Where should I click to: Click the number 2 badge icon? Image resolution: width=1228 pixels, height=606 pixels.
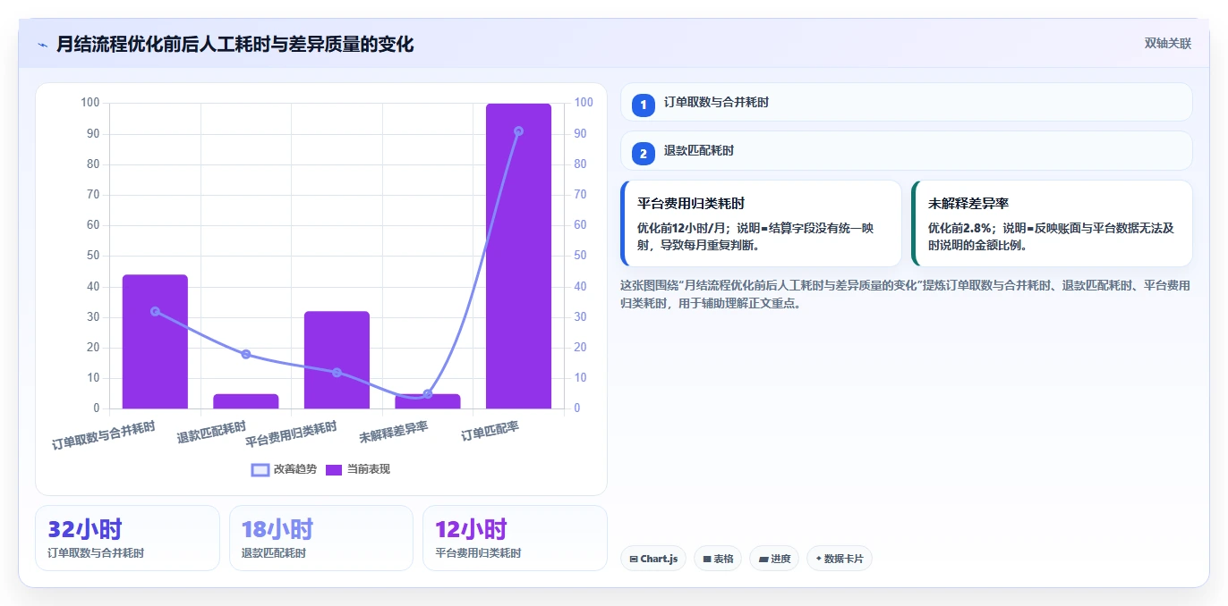644,153
